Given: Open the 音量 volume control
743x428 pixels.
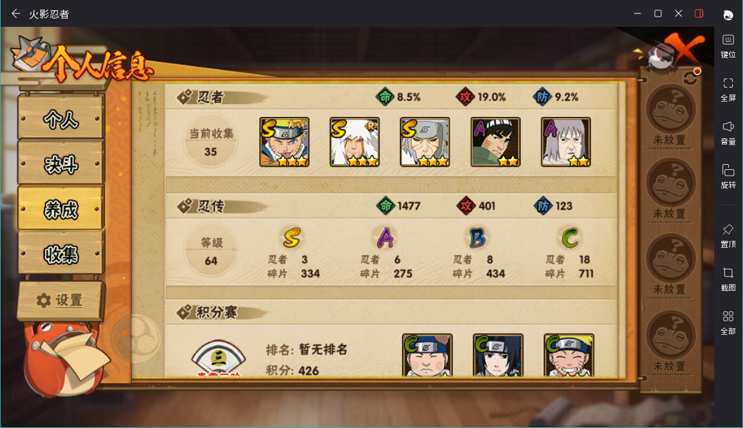Looking at the screenshot, I should [x=728, y=133].
